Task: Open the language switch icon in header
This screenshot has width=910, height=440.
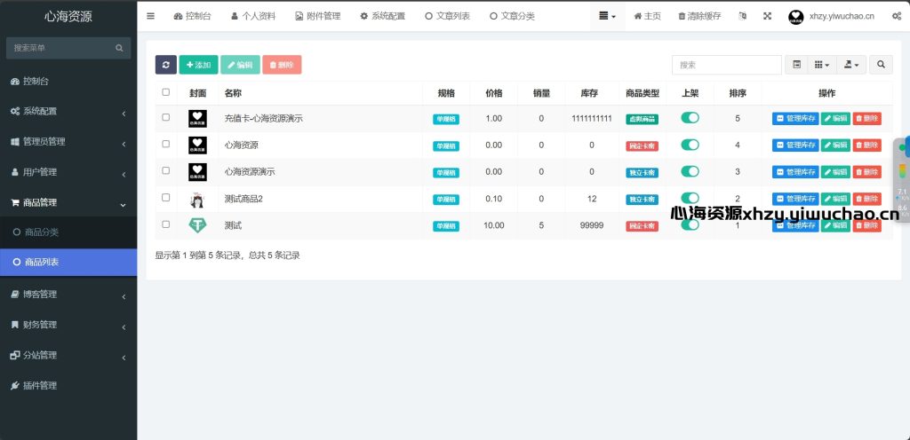Action: [742, 16]
